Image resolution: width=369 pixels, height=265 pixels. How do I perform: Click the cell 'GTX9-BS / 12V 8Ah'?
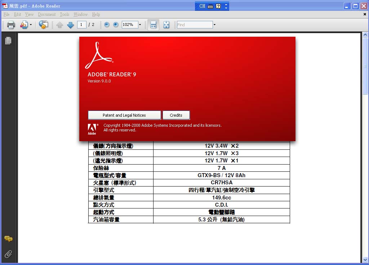pos(222,175)
